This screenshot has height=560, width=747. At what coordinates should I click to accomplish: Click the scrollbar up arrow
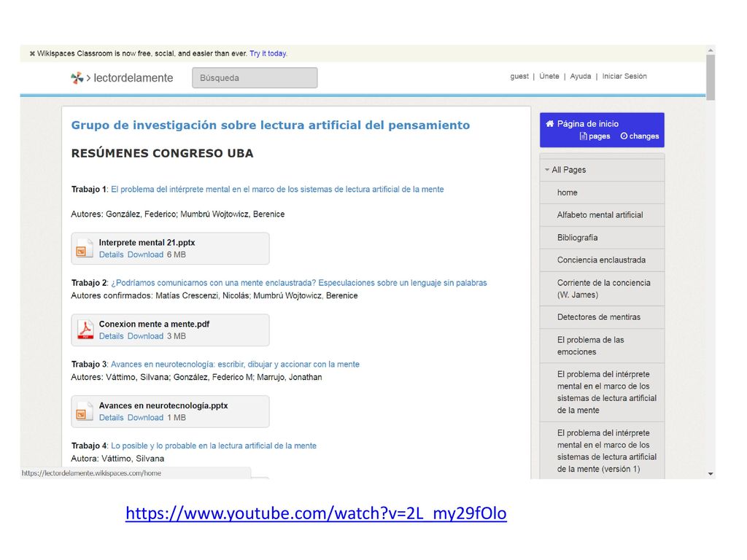tap(711, 50)
